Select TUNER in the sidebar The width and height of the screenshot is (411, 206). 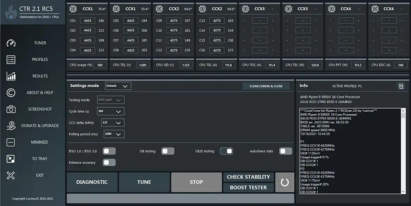pos(40,43)
